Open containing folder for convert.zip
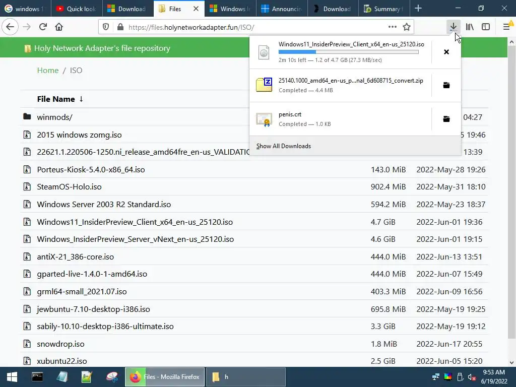This screenshot has width=516, height=387. click(446, 86)
